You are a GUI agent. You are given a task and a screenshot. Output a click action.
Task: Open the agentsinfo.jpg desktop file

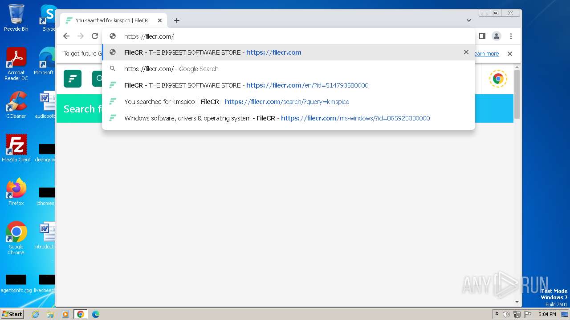click(16, 284)
